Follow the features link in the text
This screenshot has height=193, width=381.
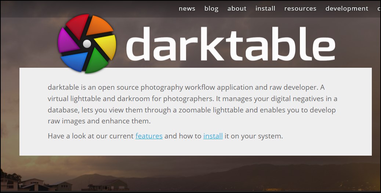(149, 136)
